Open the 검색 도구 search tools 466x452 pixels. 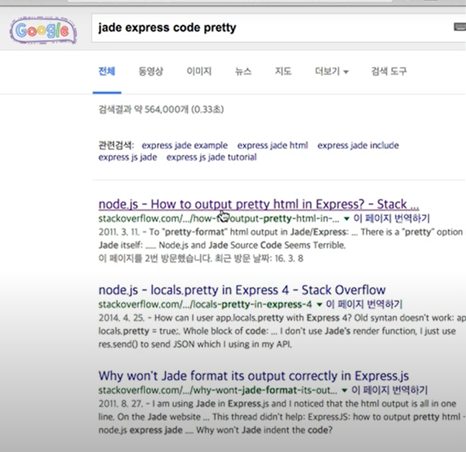pos(389,71)
